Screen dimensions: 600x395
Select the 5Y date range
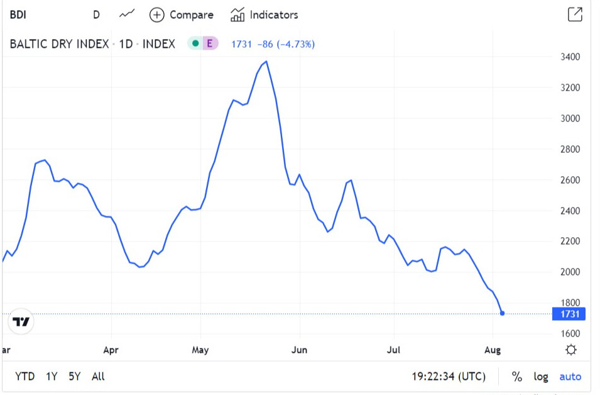[75, 377]
